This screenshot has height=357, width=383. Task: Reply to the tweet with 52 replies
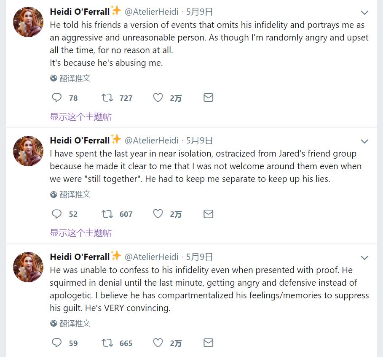click(x=57, y=214)
